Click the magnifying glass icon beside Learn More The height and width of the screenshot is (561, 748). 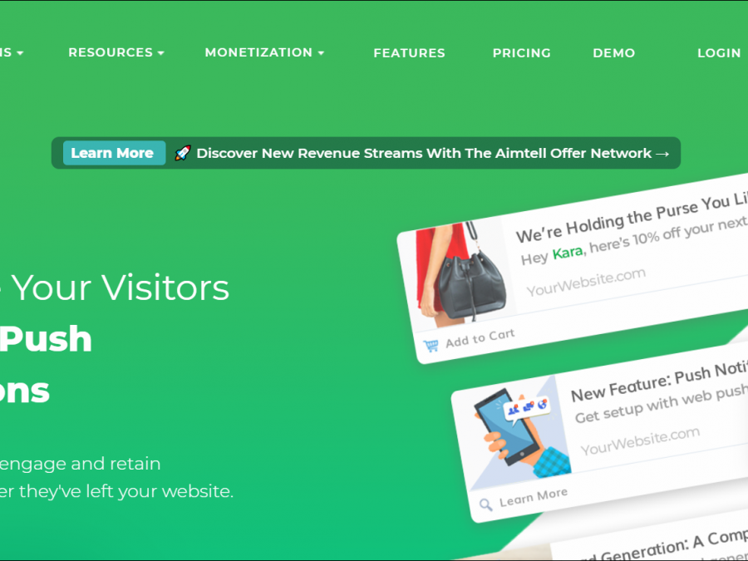[x=485, y=504]
